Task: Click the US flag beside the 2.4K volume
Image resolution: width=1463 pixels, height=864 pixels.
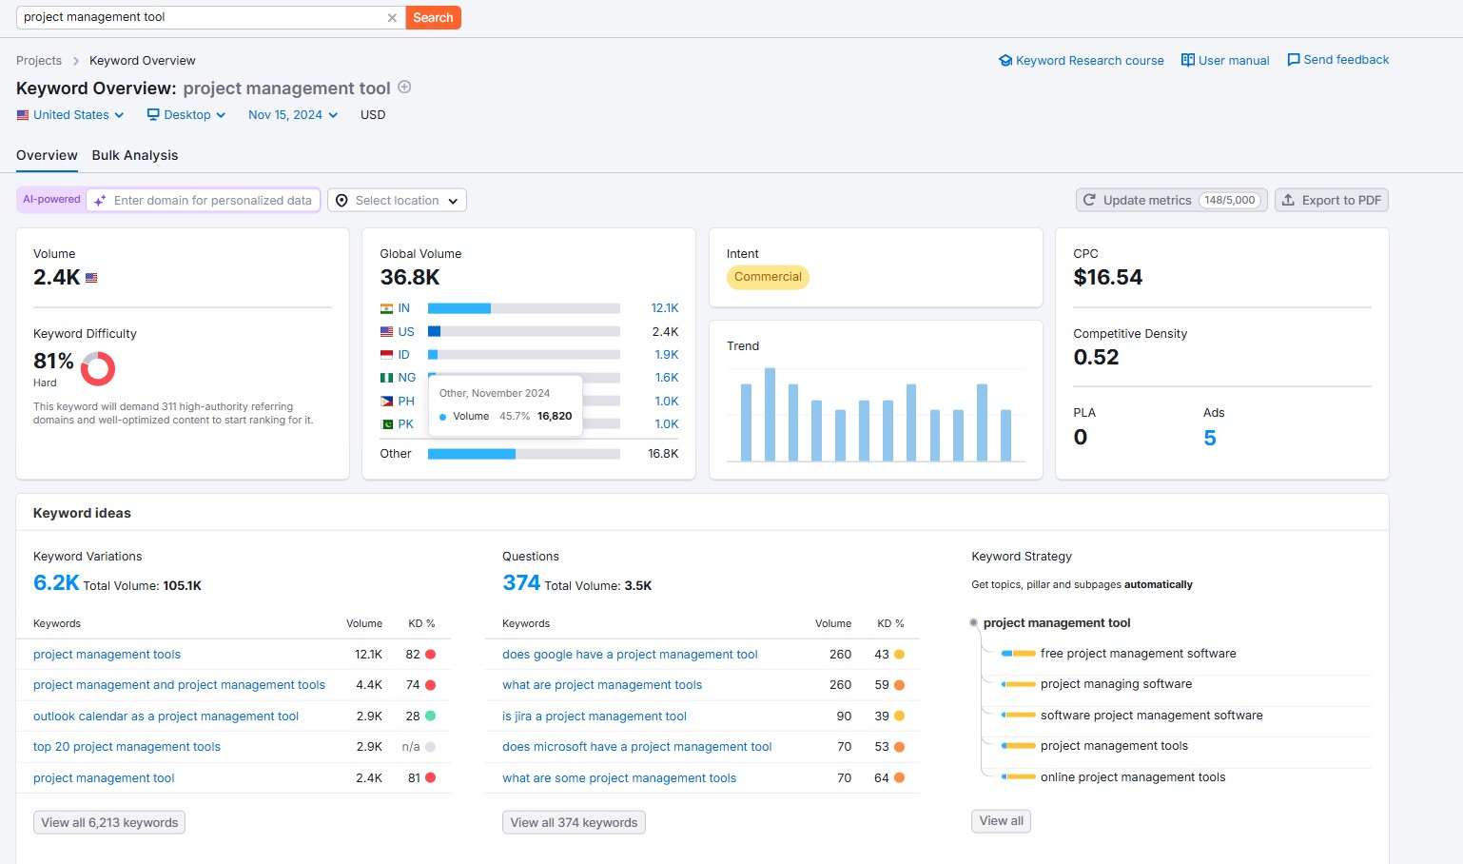Action: tap(91, 278)
